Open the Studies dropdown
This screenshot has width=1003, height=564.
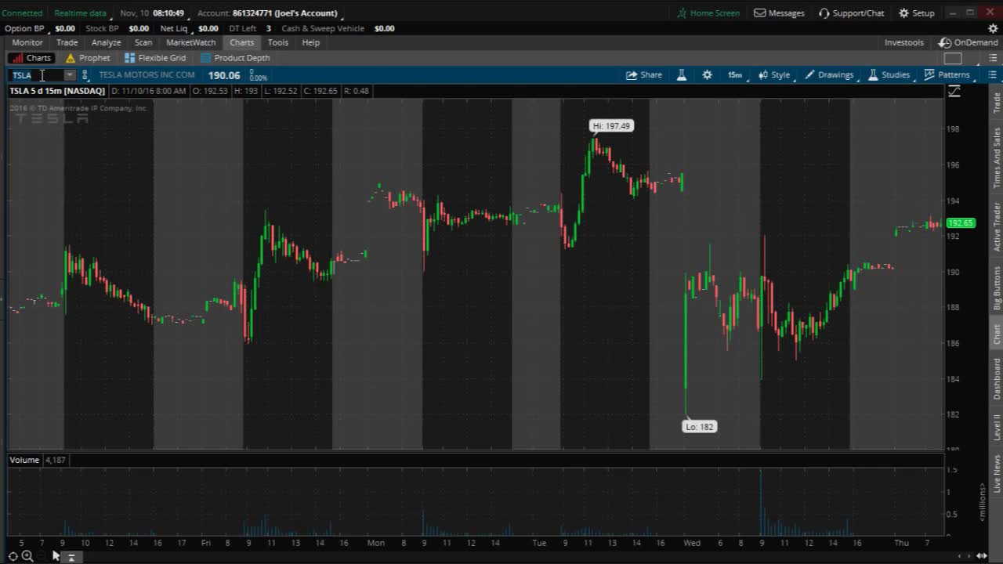(x=889, y=75)
